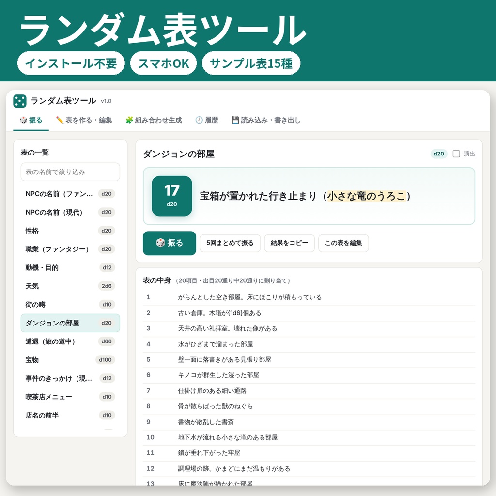
Task: Select the ダンジョンの部屋 table in list
Action: [x=70, y=323]
